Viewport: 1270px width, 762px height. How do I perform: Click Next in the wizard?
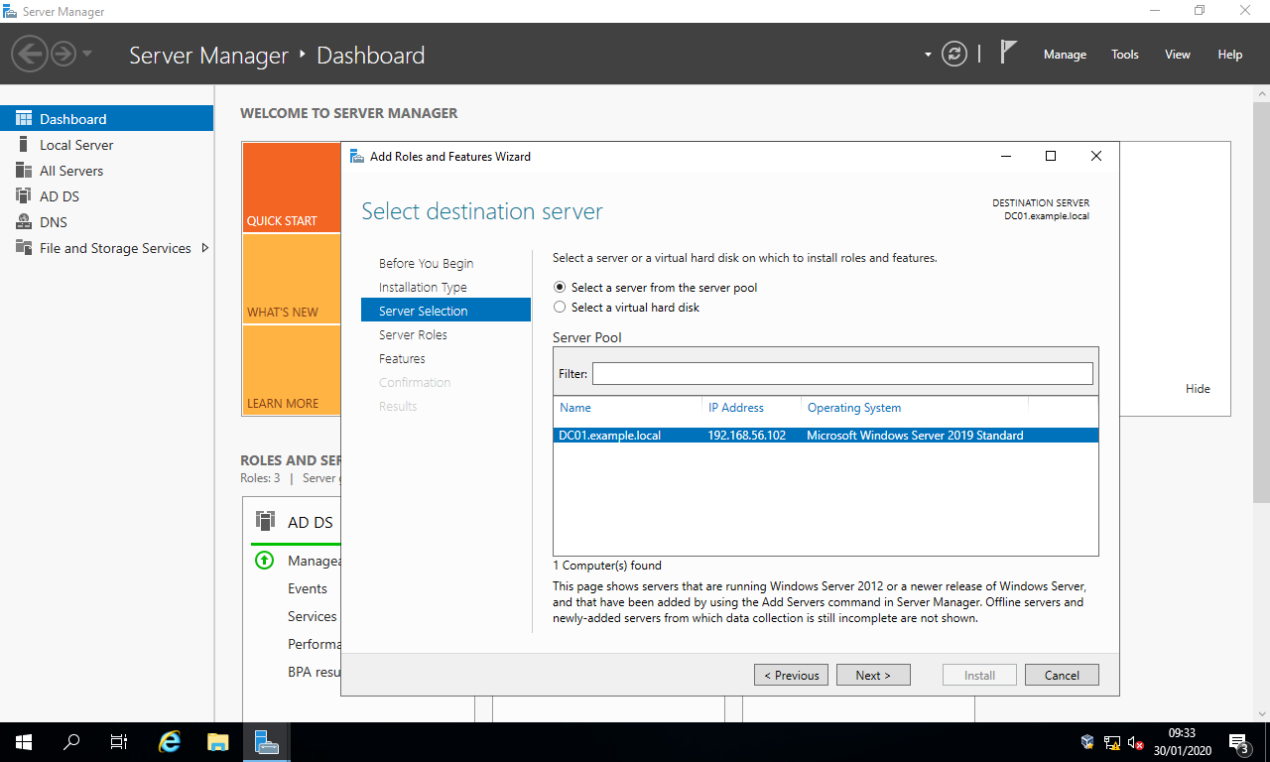tap(873, 674)
